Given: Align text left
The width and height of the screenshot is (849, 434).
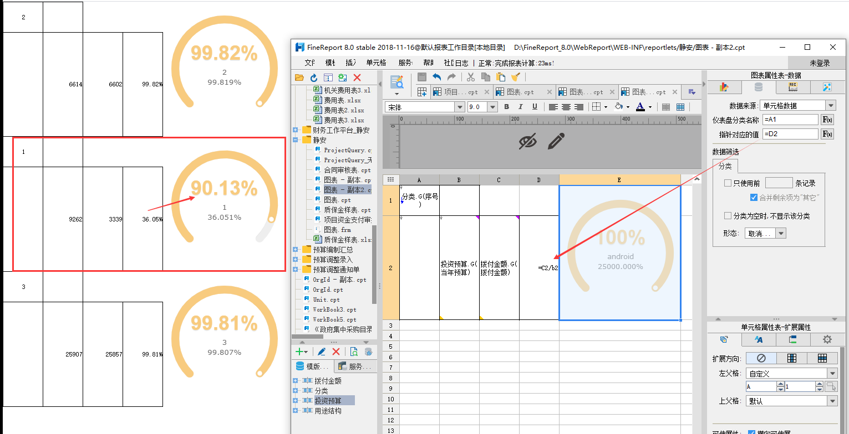Looking at the screenshot, I should (553, 107).
